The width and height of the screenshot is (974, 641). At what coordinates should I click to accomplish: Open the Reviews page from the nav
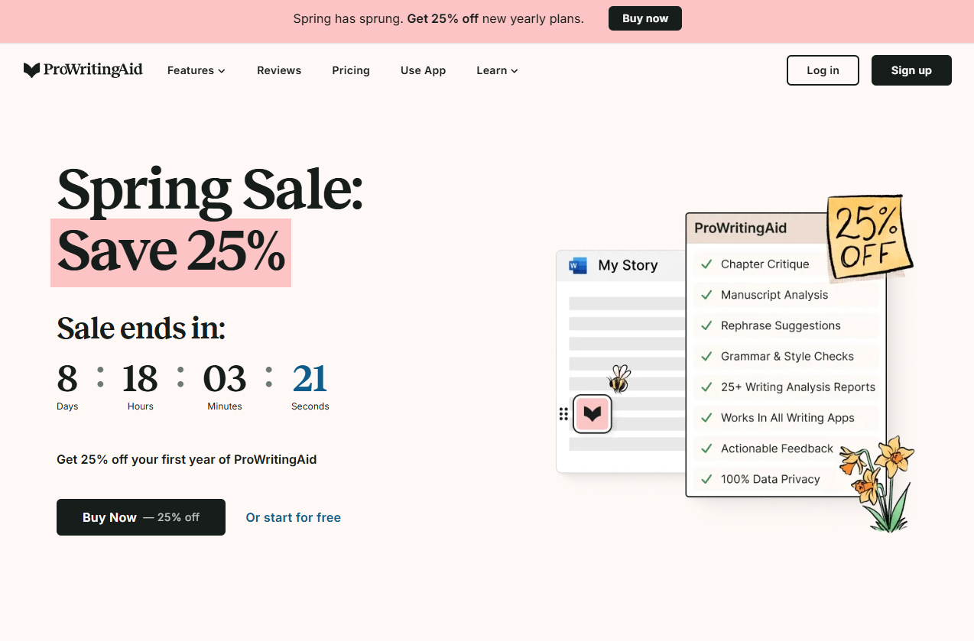279,70
